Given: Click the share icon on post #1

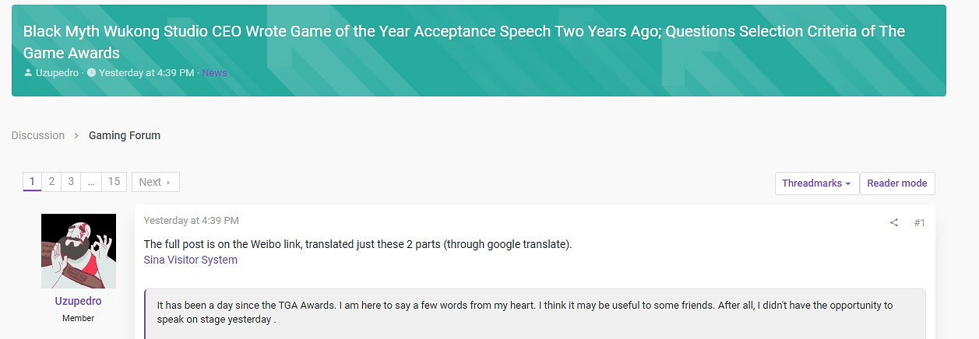Looking at the screenshot, I should [x=894, y=222].
